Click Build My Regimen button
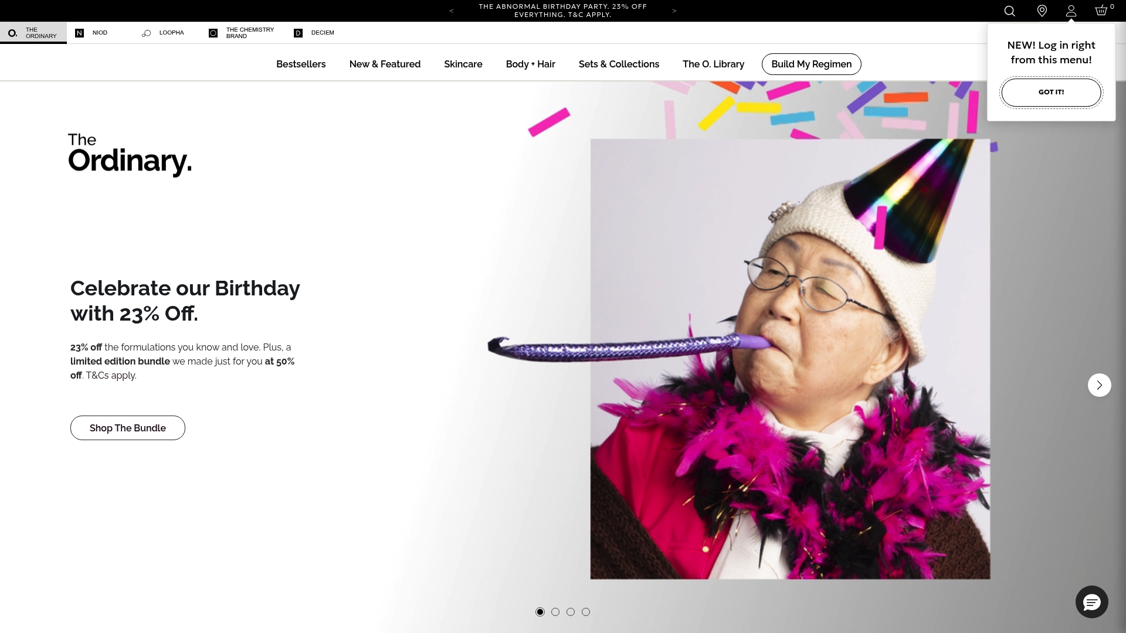 [811, 64]
